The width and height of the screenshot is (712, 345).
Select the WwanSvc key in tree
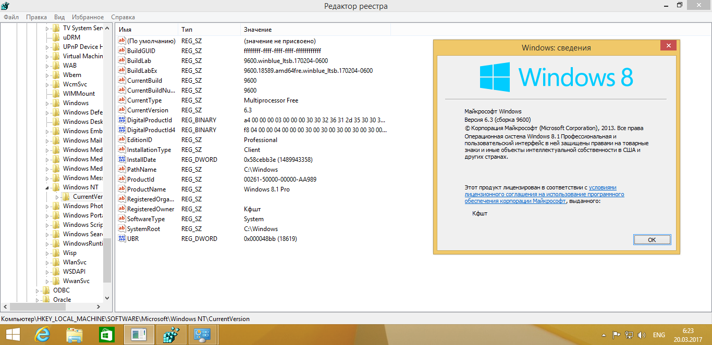point(76,281)
